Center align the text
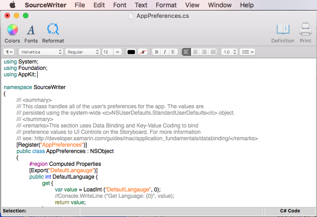317x217 pixels. tap(195, 52)
